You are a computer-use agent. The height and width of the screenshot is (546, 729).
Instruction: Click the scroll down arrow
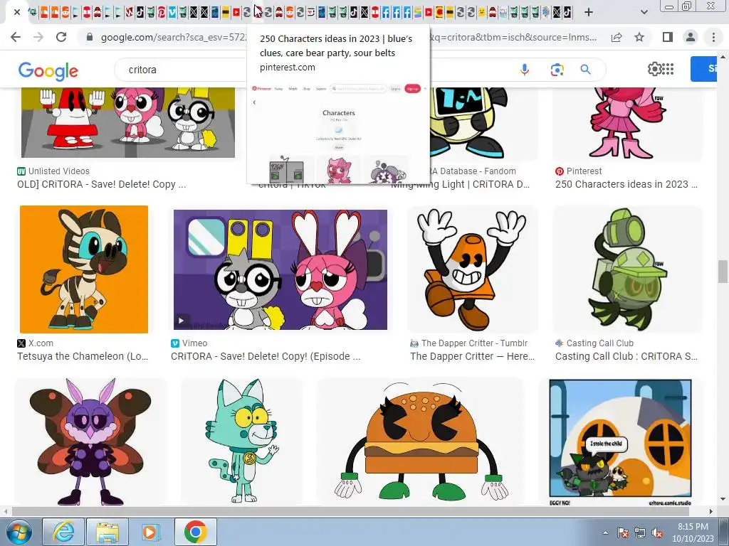723,500
